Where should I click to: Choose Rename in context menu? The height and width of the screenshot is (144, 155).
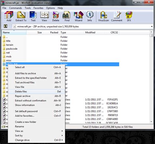37,126
